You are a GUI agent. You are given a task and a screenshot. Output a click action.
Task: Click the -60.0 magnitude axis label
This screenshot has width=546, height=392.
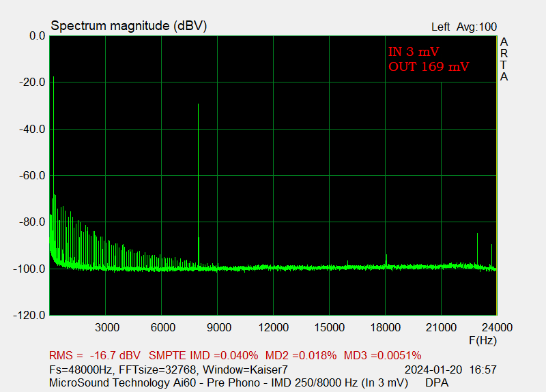(32, 176)
